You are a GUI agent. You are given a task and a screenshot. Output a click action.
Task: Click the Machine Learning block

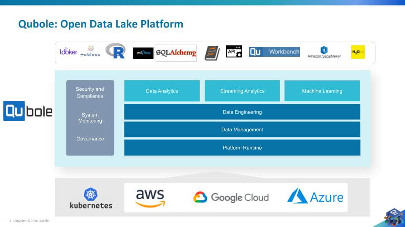tap(322, 91)
